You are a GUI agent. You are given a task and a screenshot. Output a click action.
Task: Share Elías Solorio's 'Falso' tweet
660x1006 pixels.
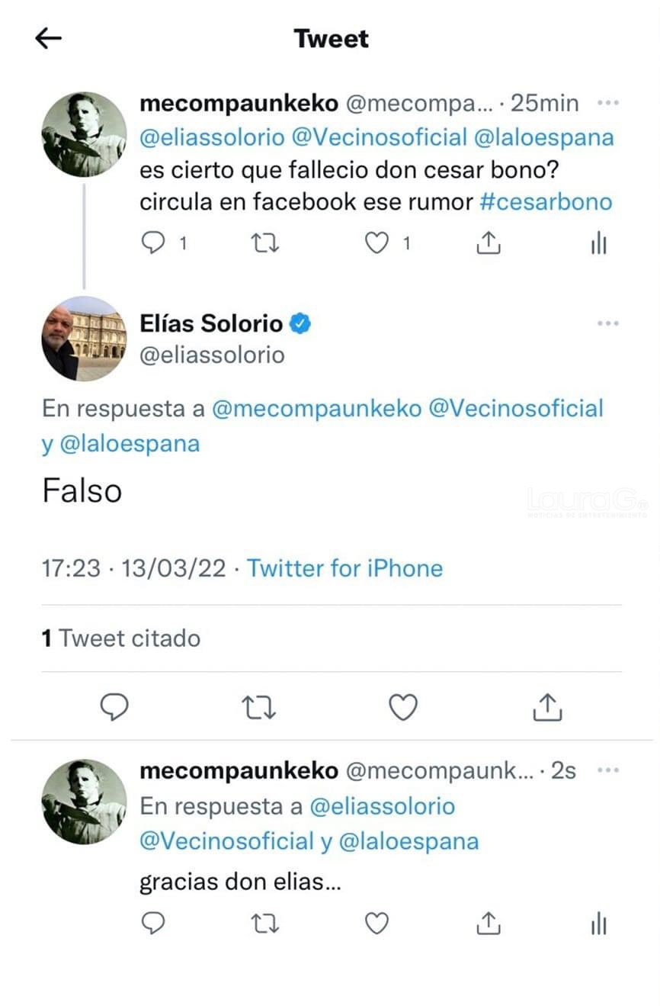point(547,708)
